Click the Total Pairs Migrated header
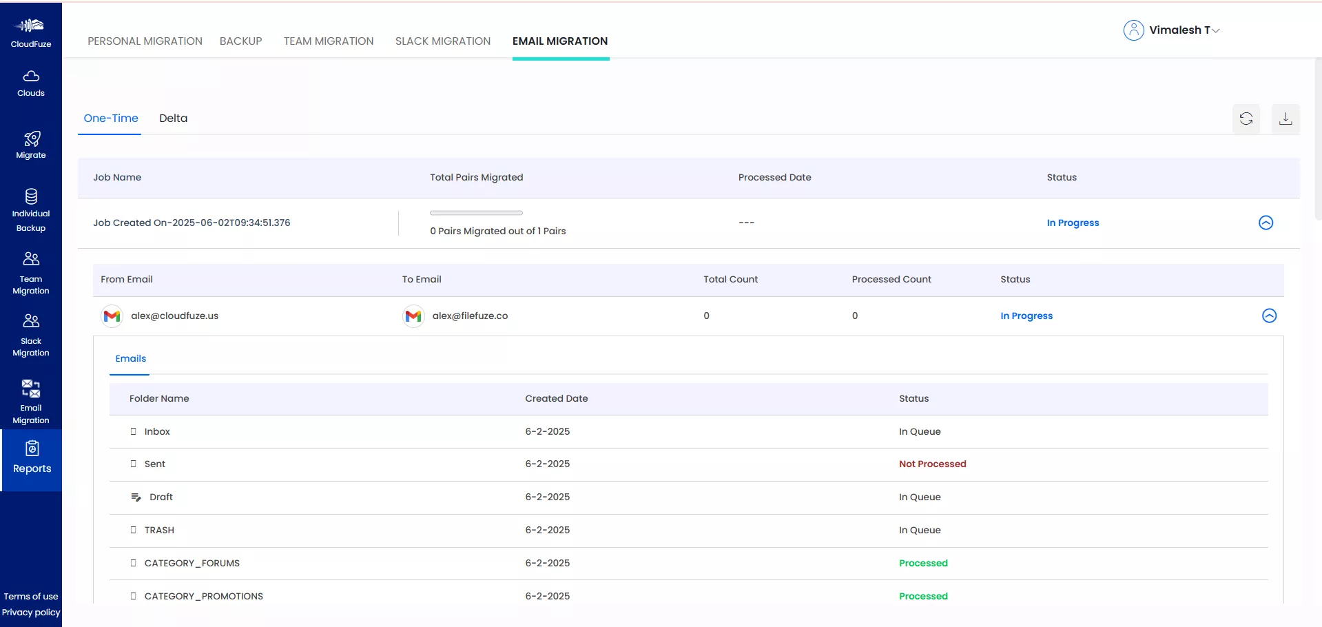Image resolution: width=1322 pixels, height=627 pixels. 477,177
